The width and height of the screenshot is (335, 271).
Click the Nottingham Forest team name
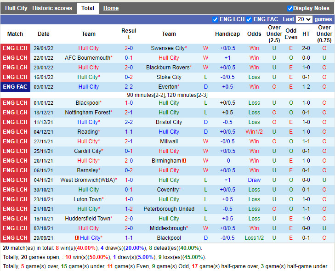pos(87,113)
